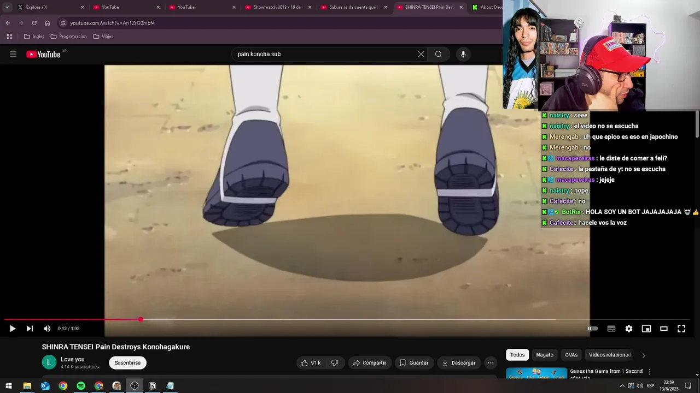Mute the video with the speaker icon
Image resolution: width=700 pixels, height=393 pixels.
[x=47, y=329]
